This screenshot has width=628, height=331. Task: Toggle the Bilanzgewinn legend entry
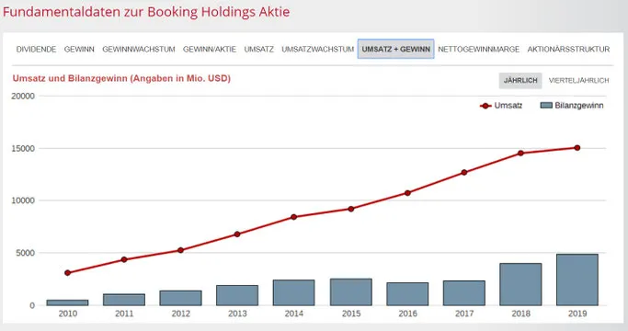click(x=572, y=106)
